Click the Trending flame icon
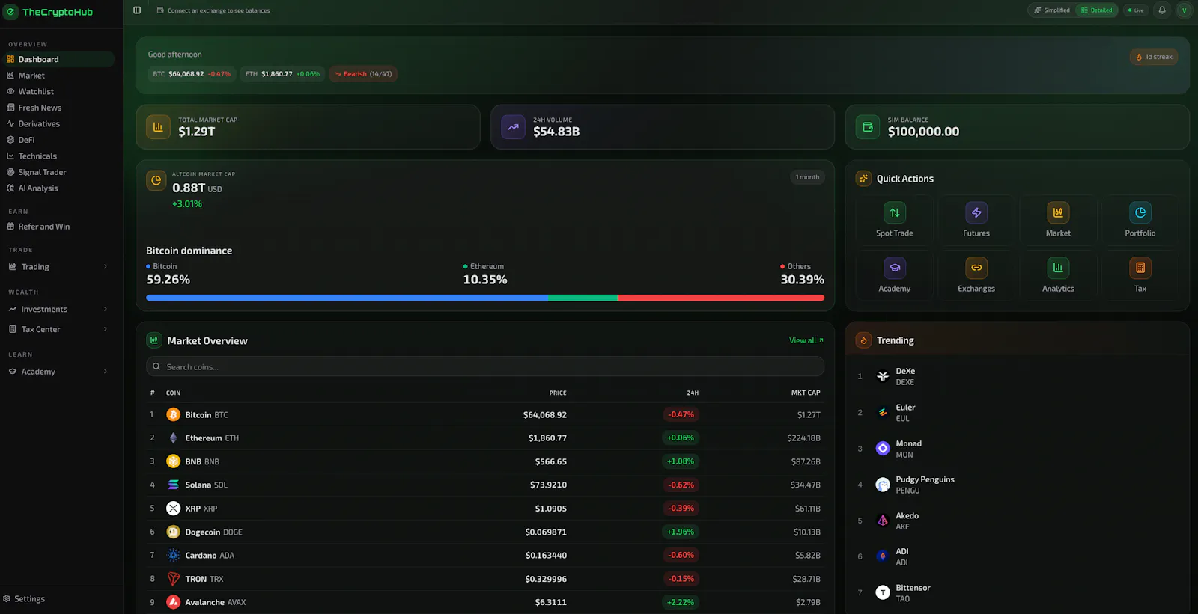1198x614 pixels. coord(863,340)
